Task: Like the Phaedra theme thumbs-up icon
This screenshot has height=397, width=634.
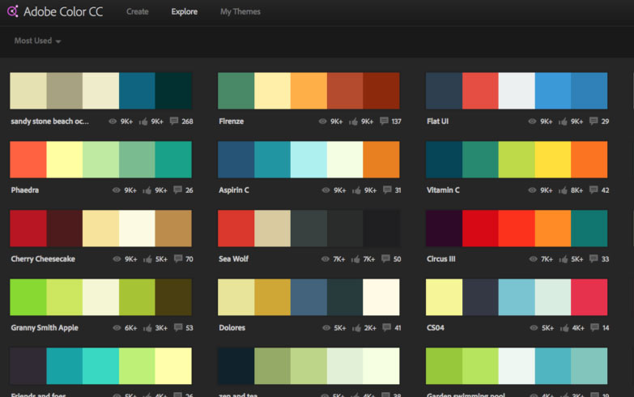Action: 147,190
